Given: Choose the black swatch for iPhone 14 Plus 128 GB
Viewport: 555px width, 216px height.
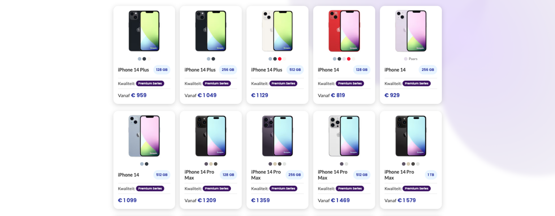Looking at the screenshot, I should click(144, 59).
